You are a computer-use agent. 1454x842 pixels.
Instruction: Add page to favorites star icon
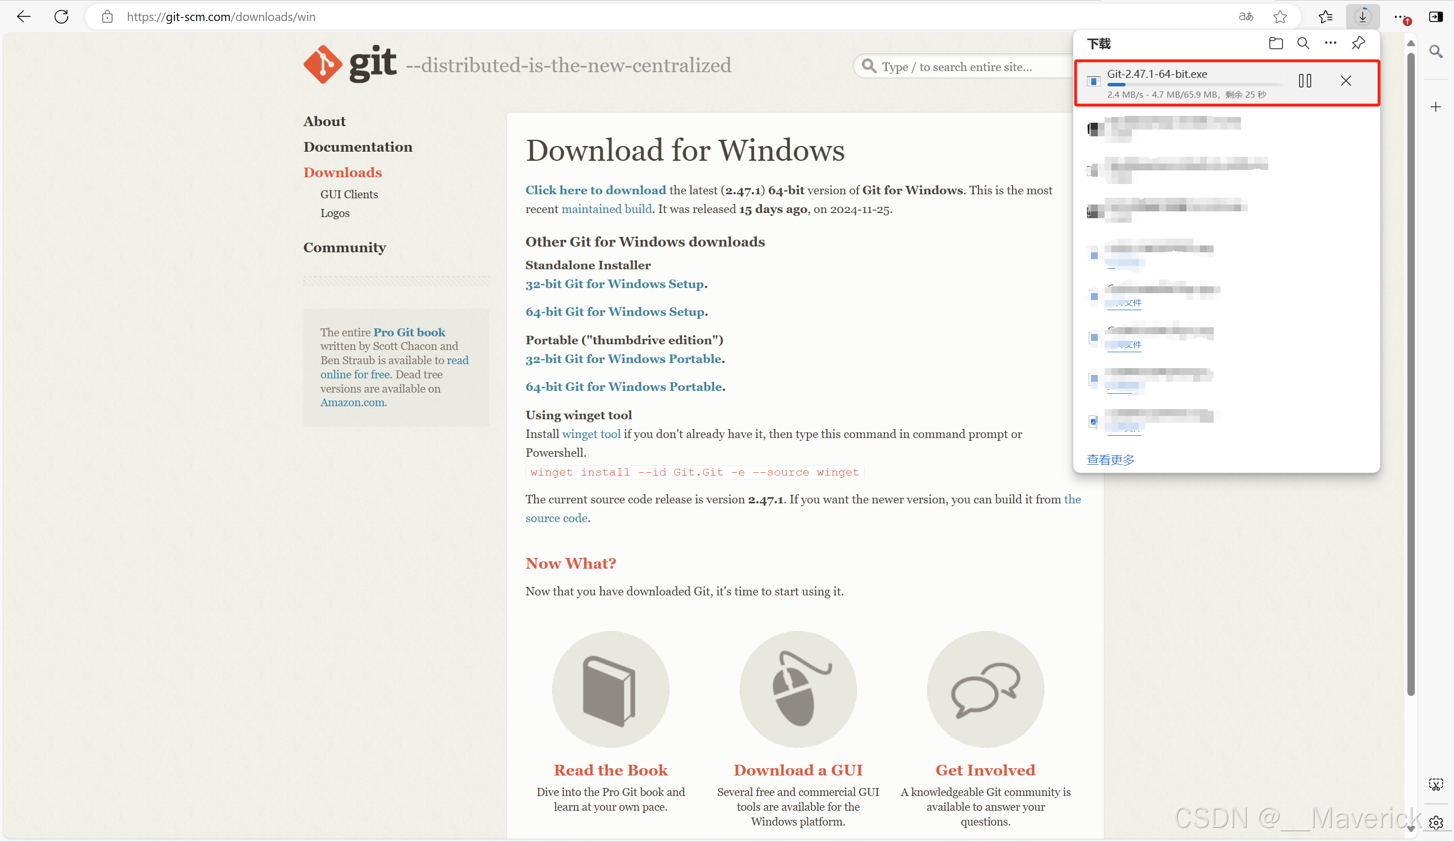(x=1280, y=16)
